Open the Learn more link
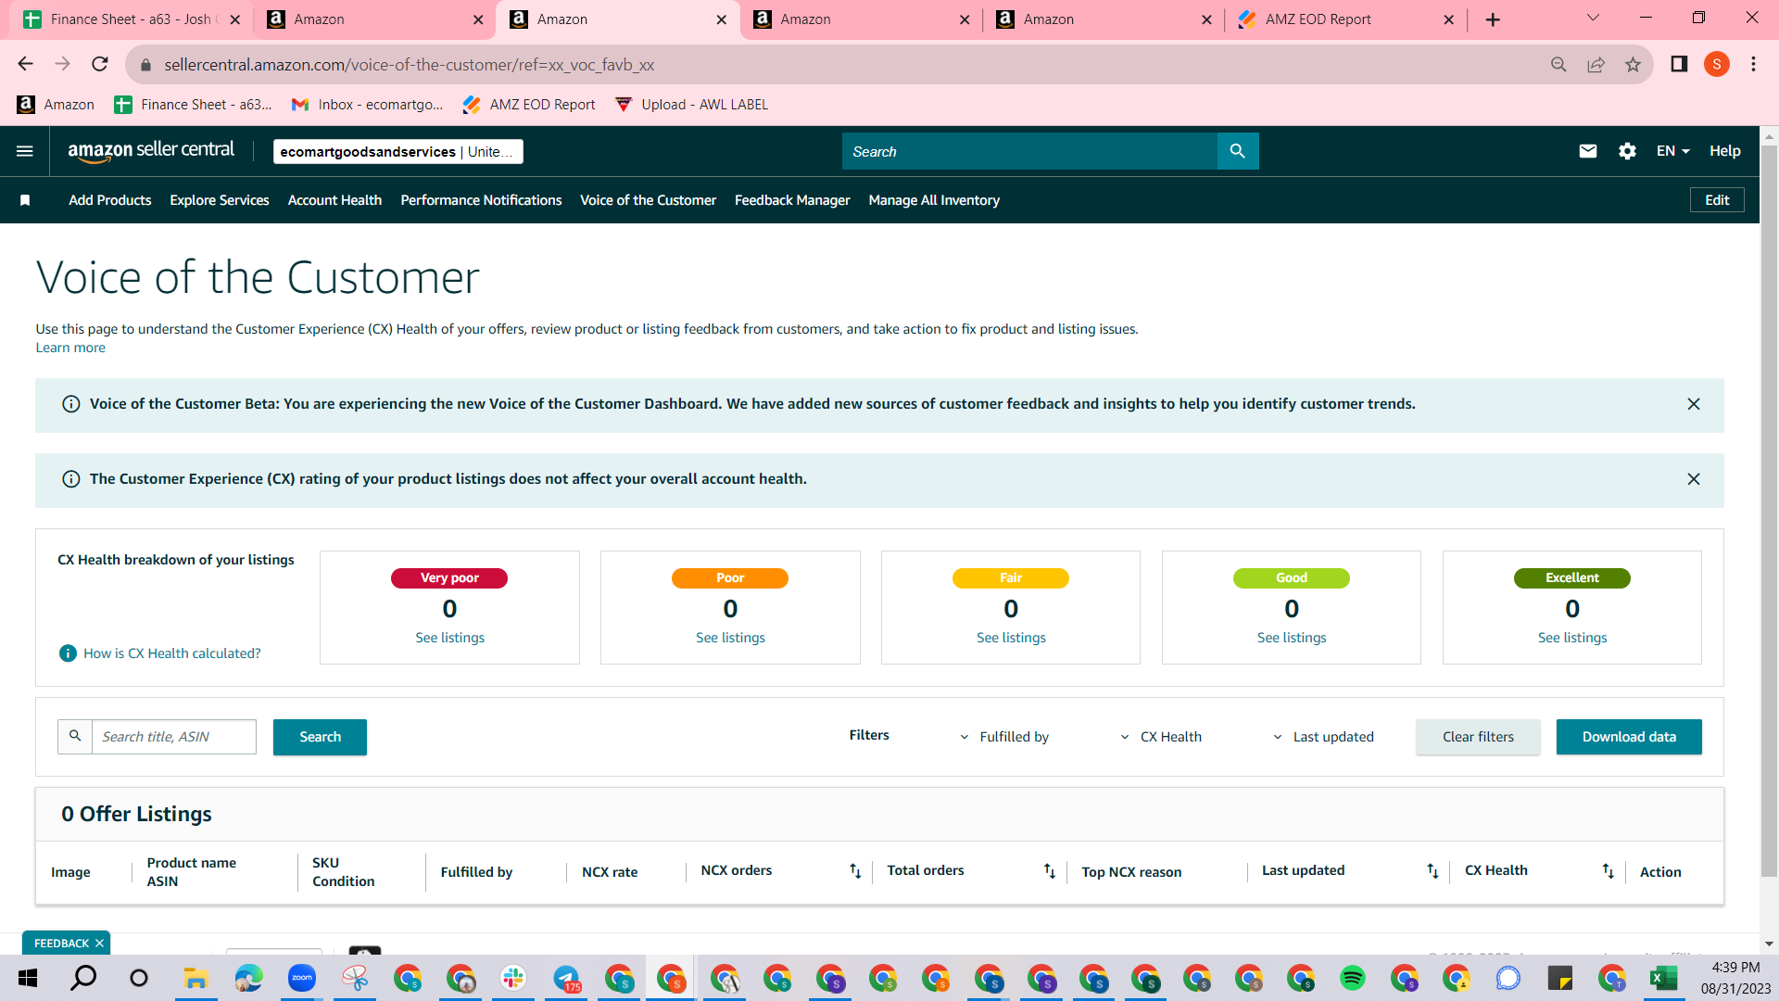This screenshot has width=1779, height=1001. (70, 348)
